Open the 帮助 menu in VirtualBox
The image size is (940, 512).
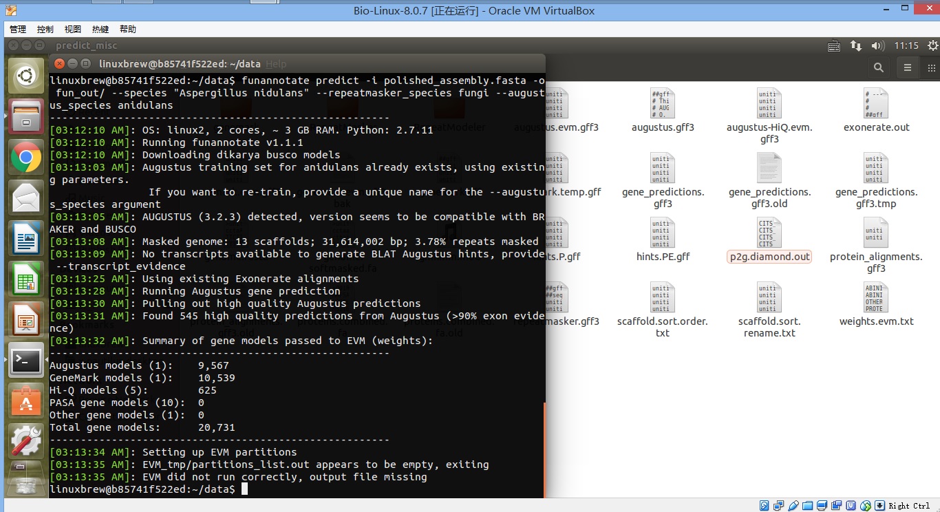pos(127,29)
